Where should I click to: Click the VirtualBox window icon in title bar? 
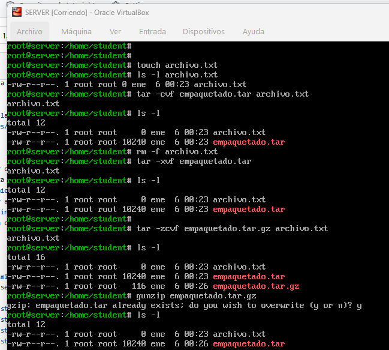[x=17, y=12]
